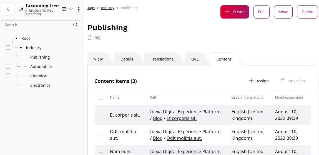Open the Blog link in Odit mollitia row
The height and width of the screenshot is (155, 319).
[158, 138]
